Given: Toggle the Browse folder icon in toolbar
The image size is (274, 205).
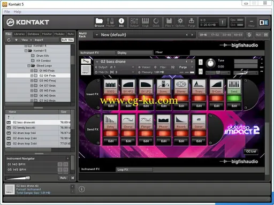Looking at the screenshot, I should [x=99, y=22].
